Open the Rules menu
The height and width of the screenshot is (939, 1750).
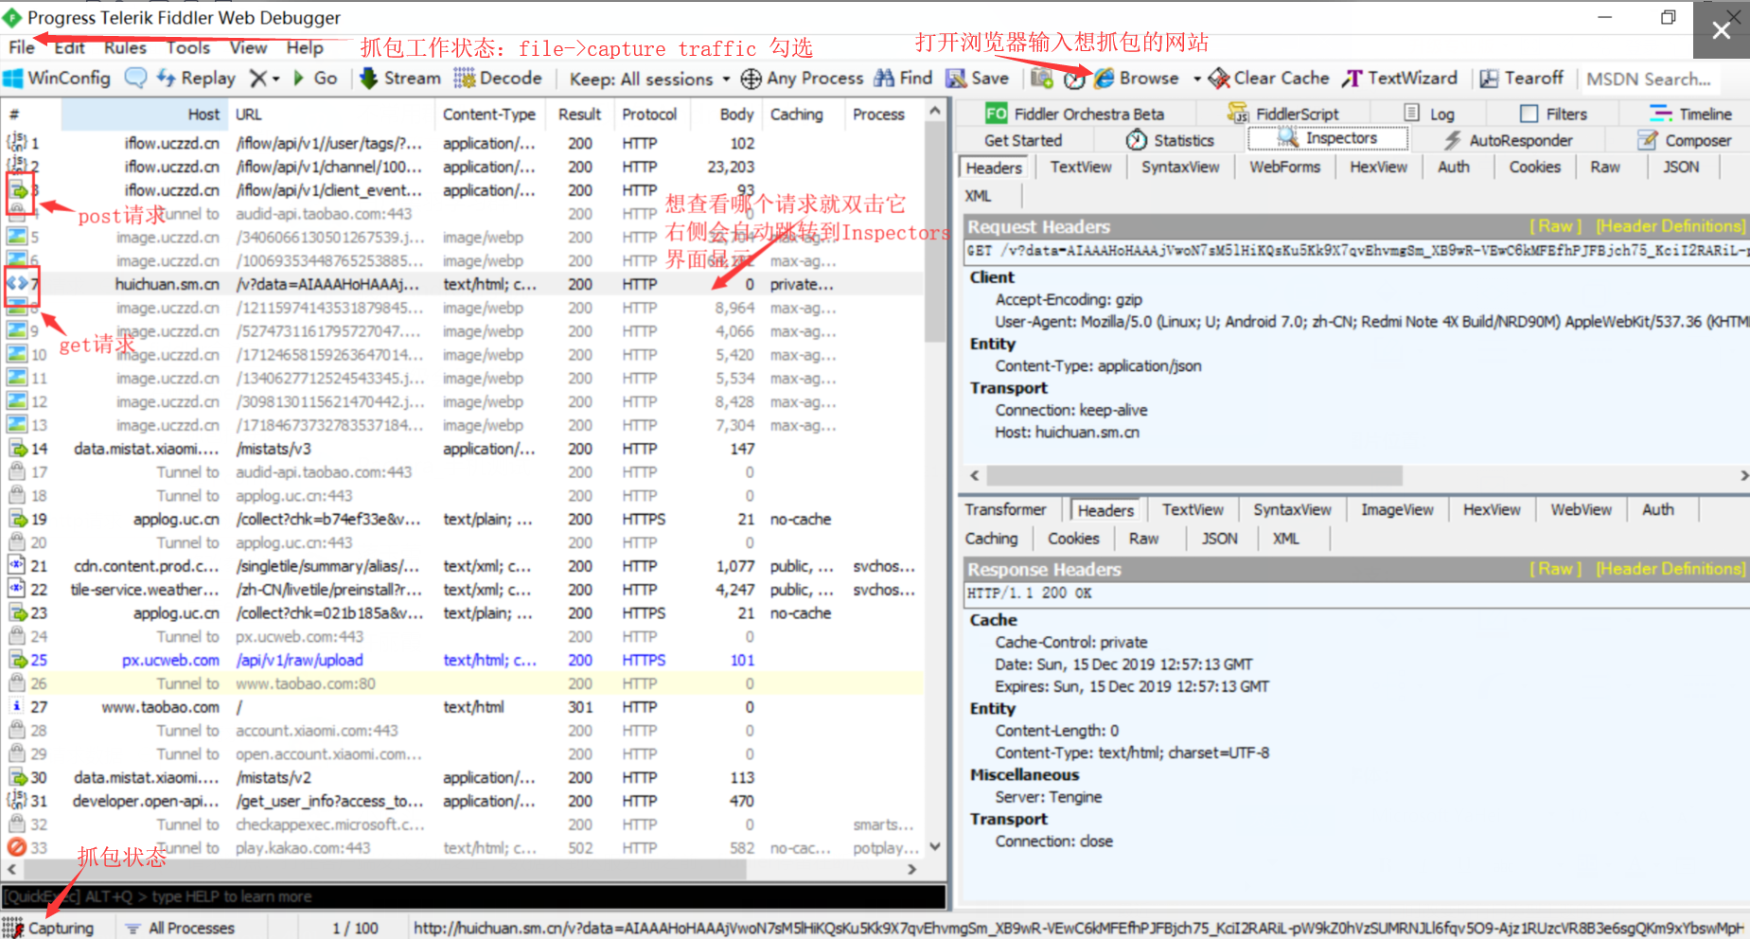coord(125,47)
